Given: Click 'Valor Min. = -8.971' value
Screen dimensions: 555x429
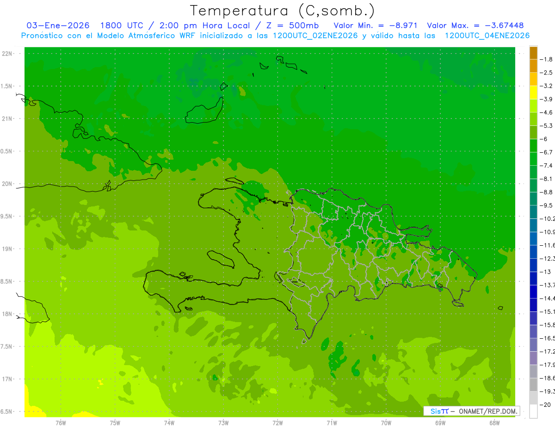Looking at the screenshot, I should point(376,25).
